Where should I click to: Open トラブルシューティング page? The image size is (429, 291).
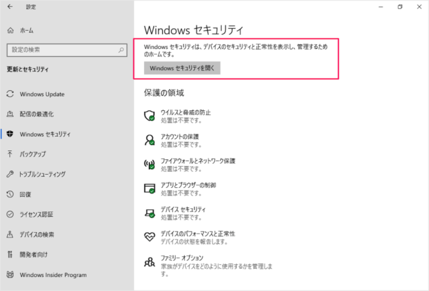coord(42,174)
